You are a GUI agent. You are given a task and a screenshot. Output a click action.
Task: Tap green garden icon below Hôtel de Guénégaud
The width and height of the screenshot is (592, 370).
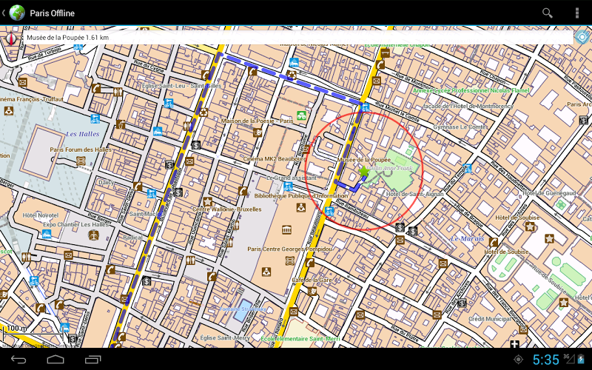pyautogui.click(x=561, y=205)
